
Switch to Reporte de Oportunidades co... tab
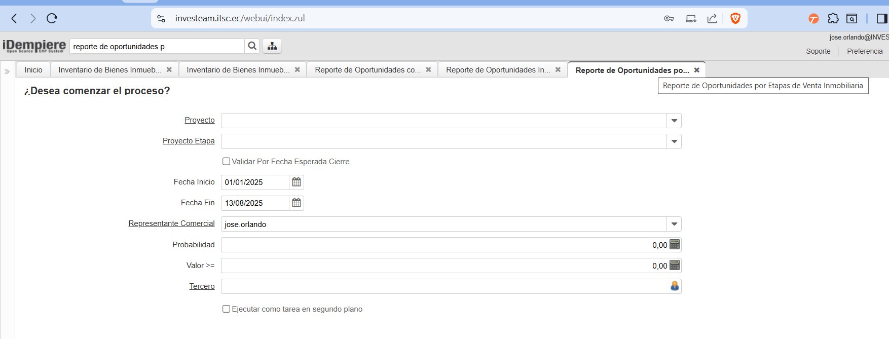pyautogui.click(x=367, y=70)
